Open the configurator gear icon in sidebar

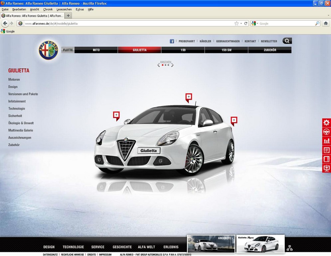326,122
